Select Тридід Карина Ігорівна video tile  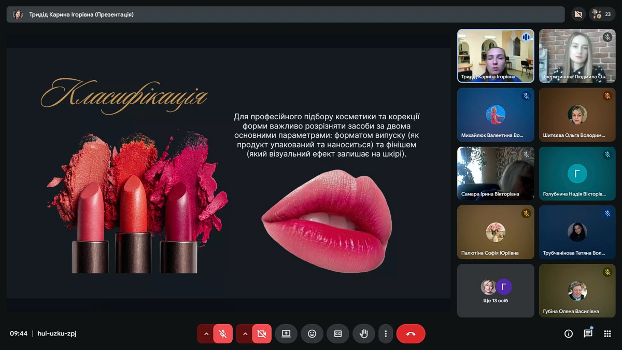click(496, 55)
